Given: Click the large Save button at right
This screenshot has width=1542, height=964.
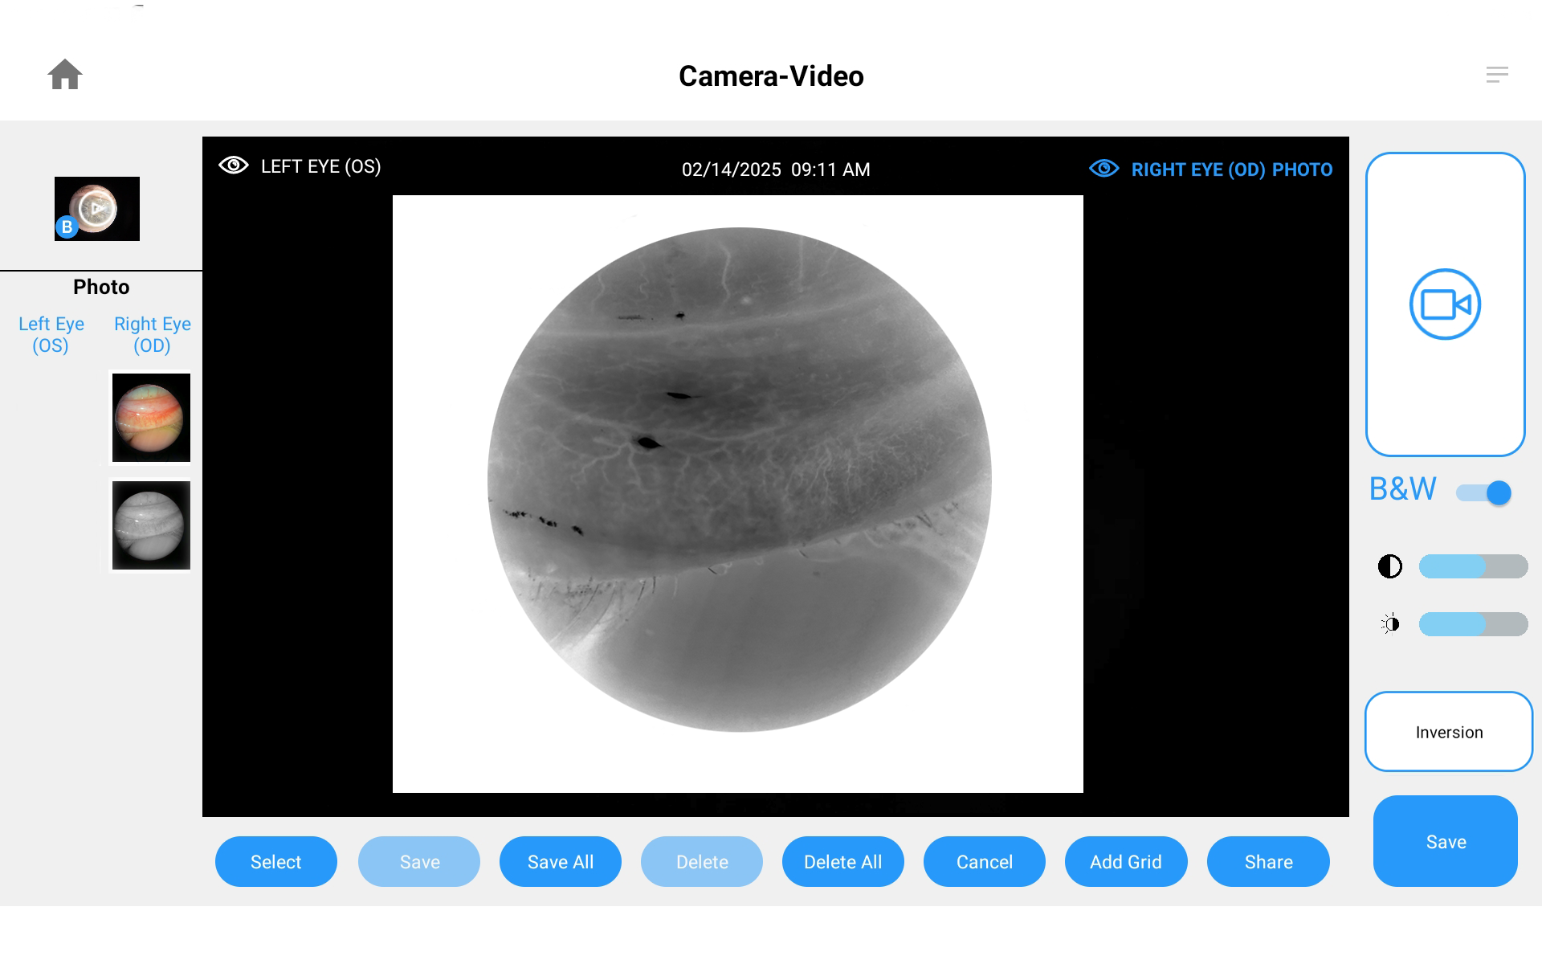Looking at the screenshot, I should pos(1445,841).
